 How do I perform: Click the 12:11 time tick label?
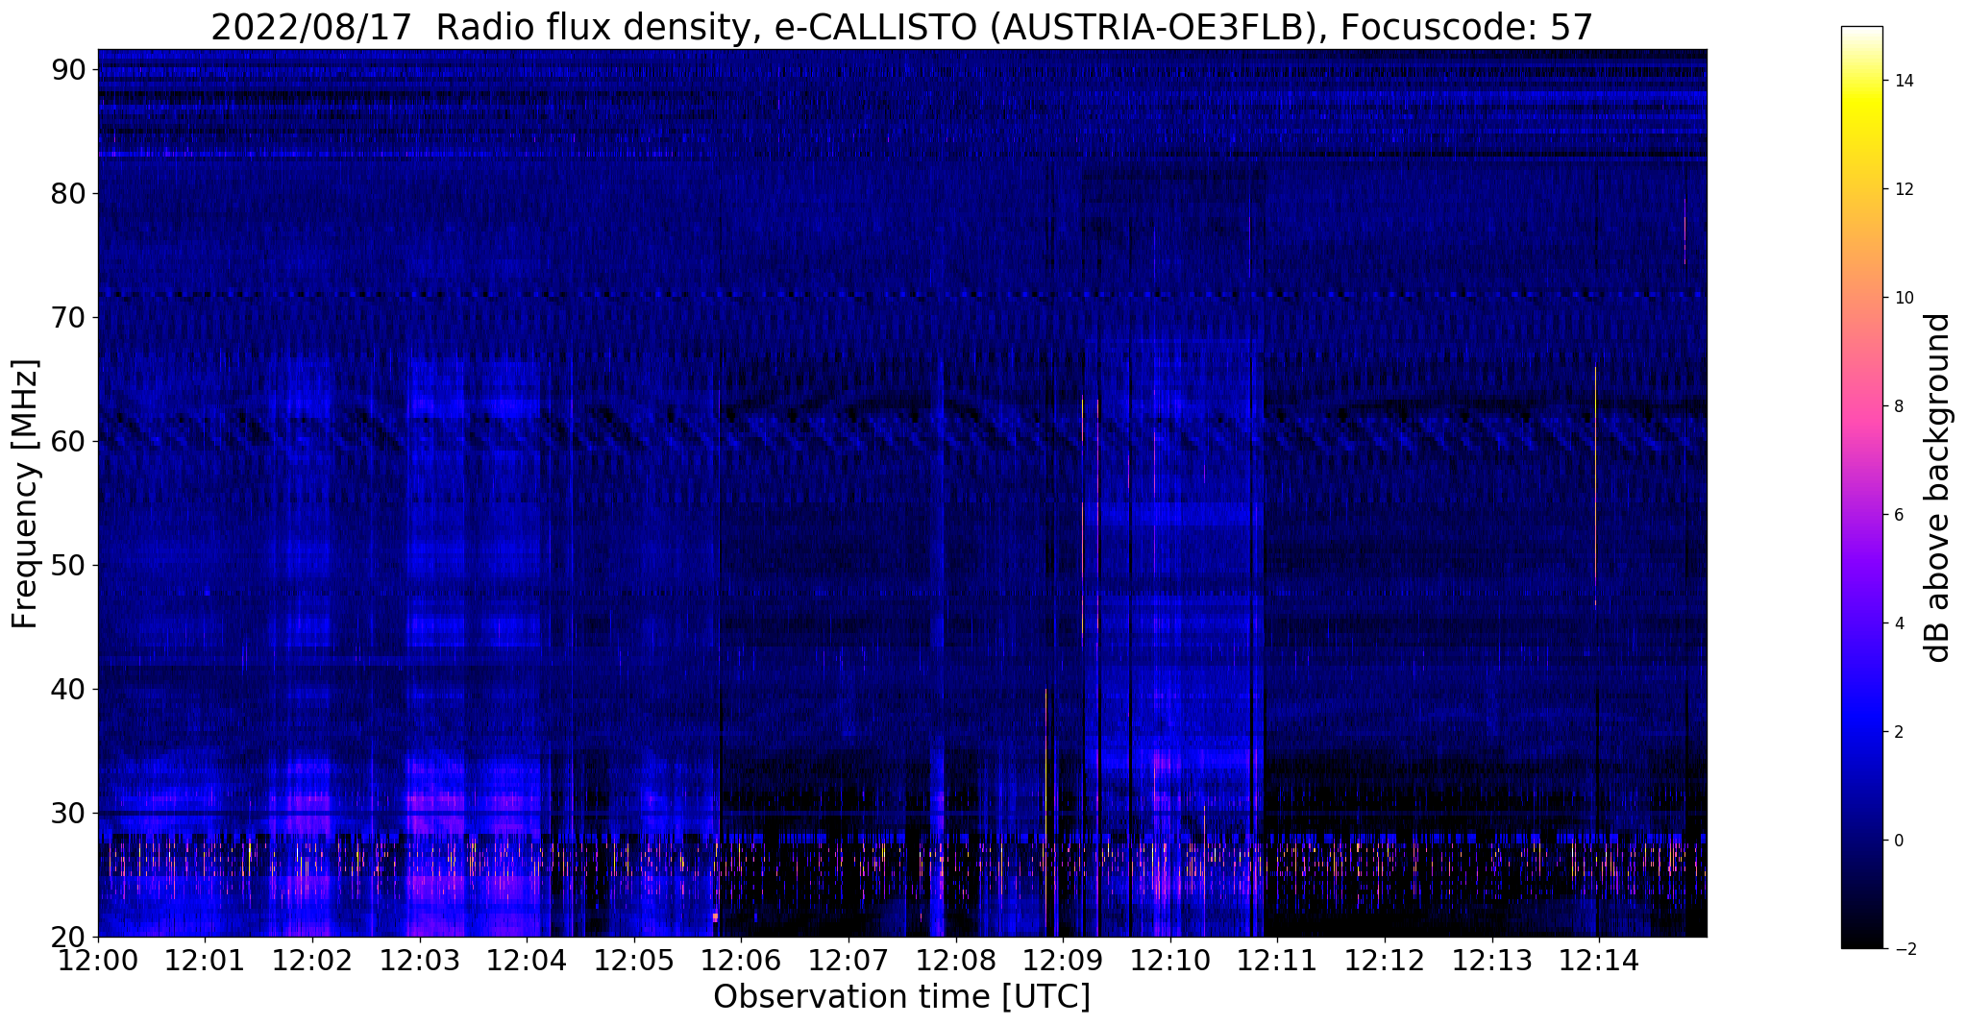tap(1277, 962)
